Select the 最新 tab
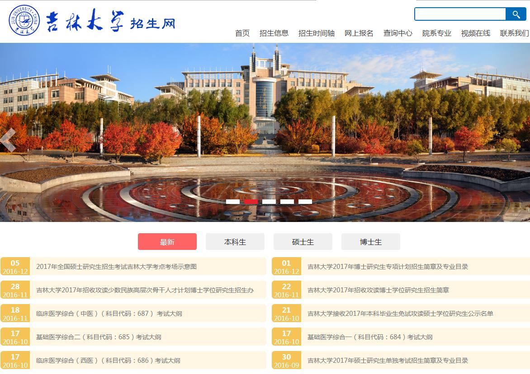 (x=167, y=241)
